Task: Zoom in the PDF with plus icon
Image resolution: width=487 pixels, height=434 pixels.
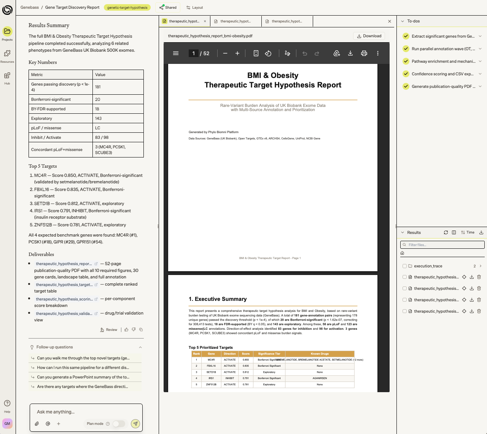Action: [x=237, y=53]
